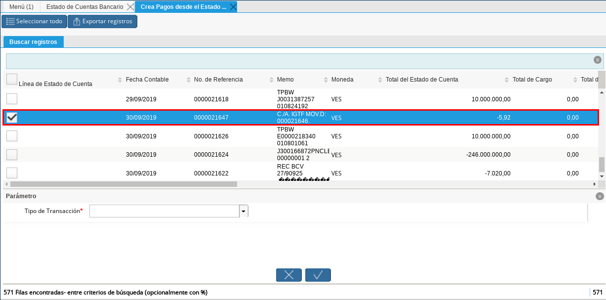The image size is (606, 300).
Task: Sort by No. de Referencia column arrows
Action: click(x=272, y=80)
